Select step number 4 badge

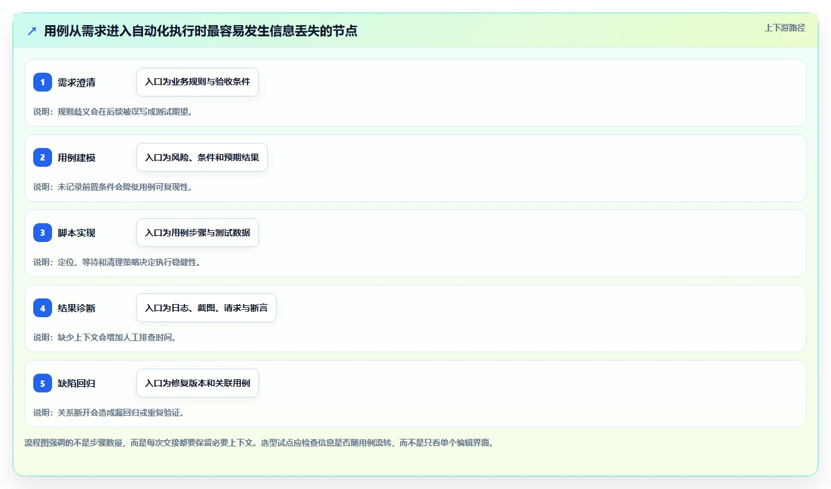tap(43, 308)
